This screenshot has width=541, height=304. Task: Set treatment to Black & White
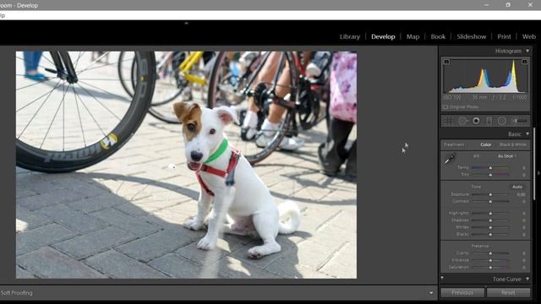[513, 144]
